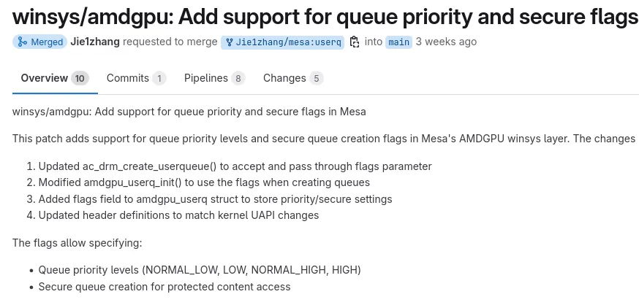Click the Changes count badge showing 5

pyautogui.click(x=316, y=79)
